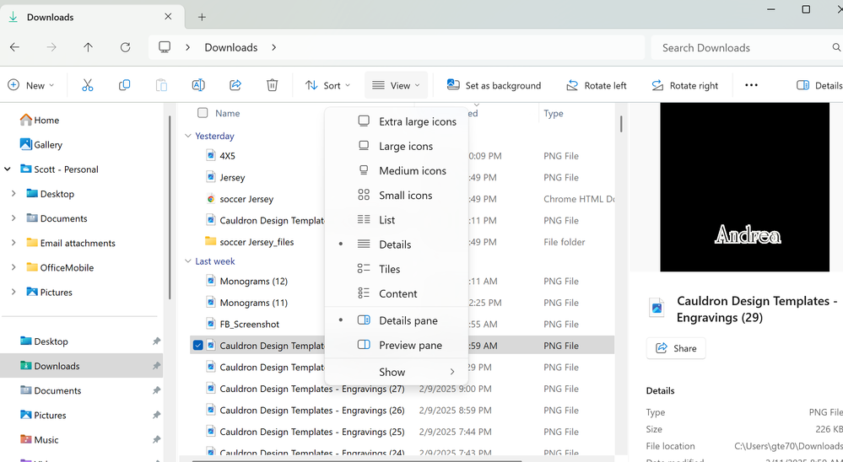Click the Share button in details pane

point(676,348)
